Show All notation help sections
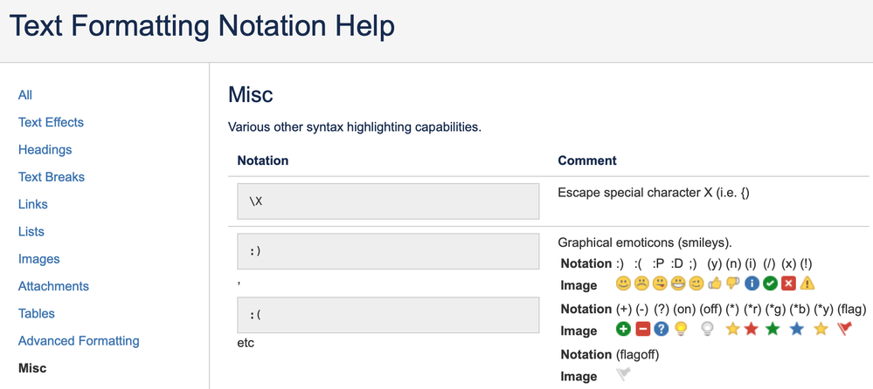The image size is (873, 389). [x=25, y=95]
